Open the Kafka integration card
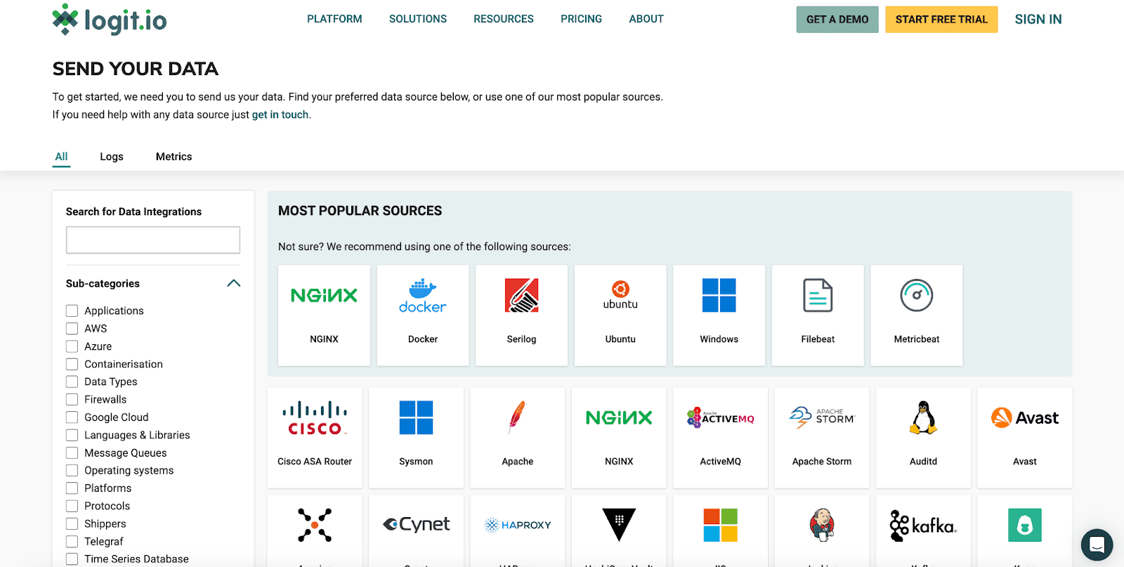The height and width of the screenshot is (567, 1124). click(923, 530)
